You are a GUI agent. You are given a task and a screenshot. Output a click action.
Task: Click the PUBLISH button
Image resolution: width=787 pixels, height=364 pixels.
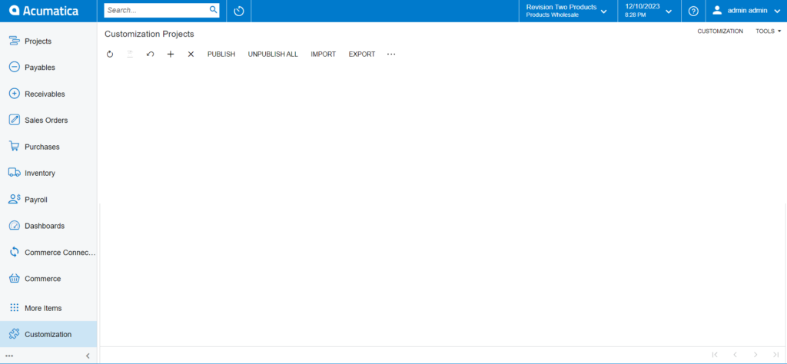point(221,55)
